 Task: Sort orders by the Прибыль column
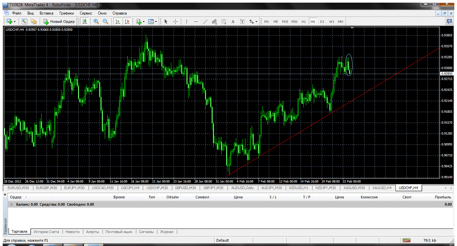(443, 197)
